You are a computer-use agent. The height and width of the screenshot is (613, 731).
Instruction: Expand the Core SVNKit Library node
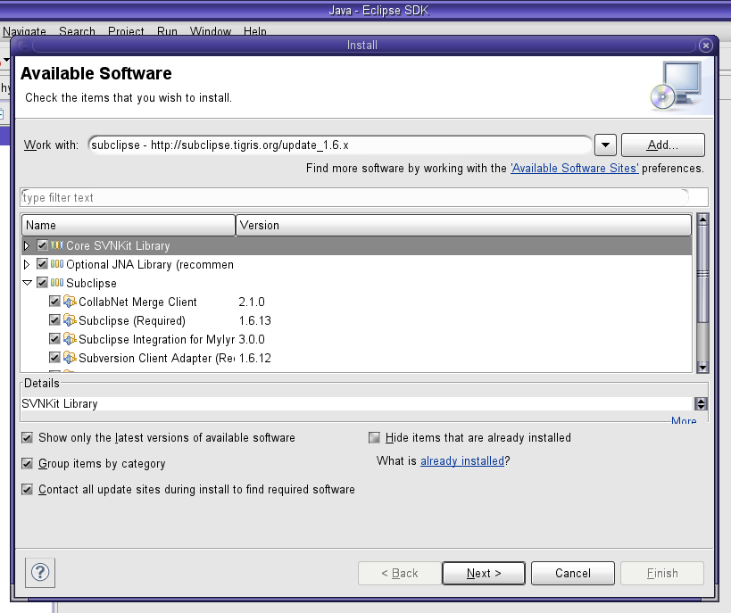pos(27,245)
